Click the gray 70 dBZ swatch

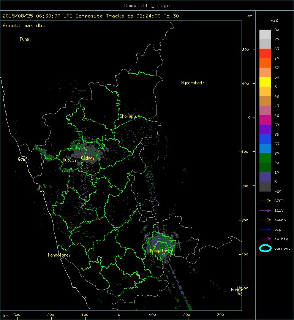click(x=265, y=44)
